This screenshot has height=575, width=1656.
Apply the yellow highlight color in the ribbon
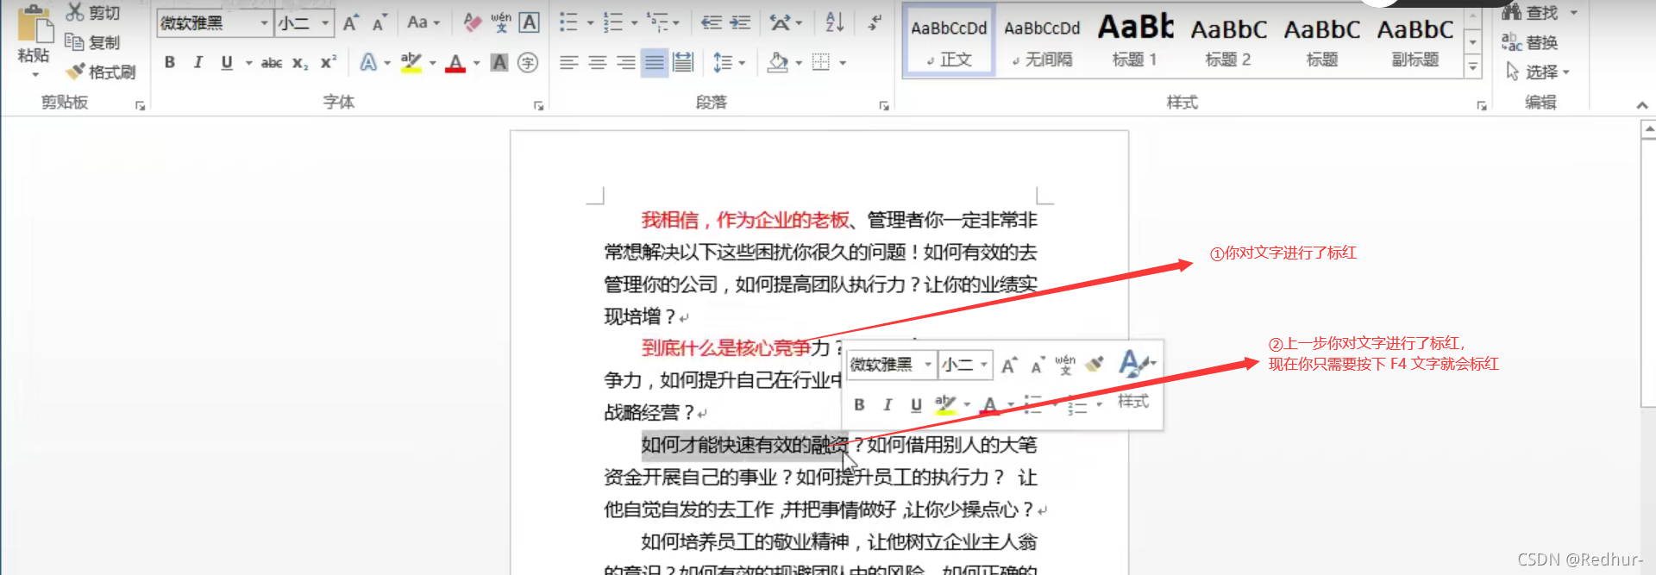[x=411, y=62]
